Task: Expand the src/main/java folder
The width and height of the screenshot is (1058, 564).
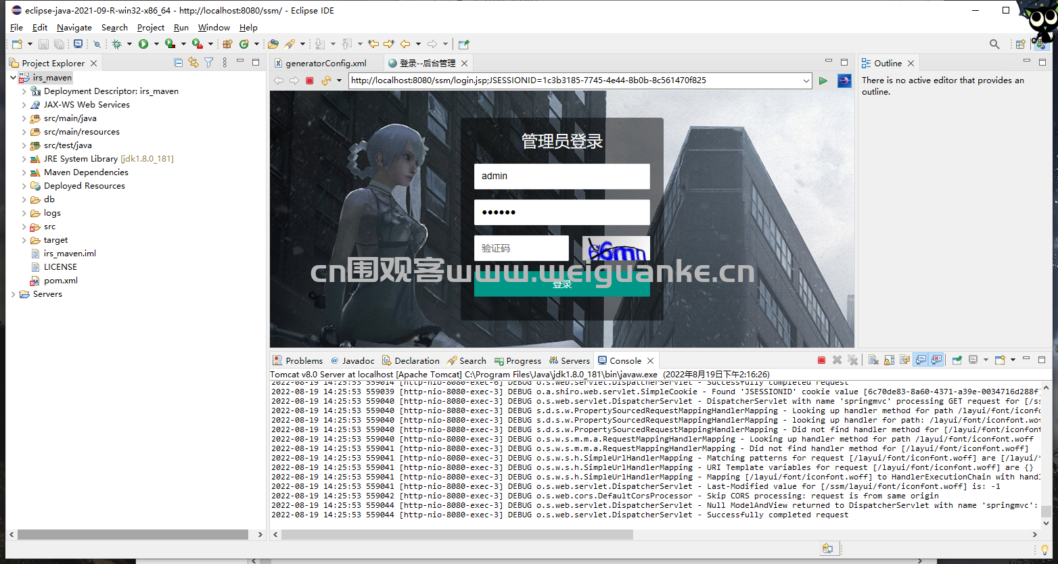Action: coord(24,118)
